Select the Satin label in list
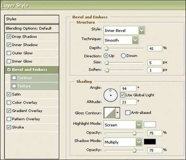The height and width of the screenshot is (160, 186). pos(16,94)
